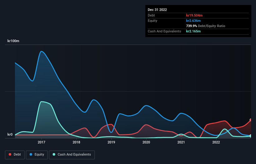Click the 2018 x-axis label
The image size is (256, 164).
click(x=76, y=142)
